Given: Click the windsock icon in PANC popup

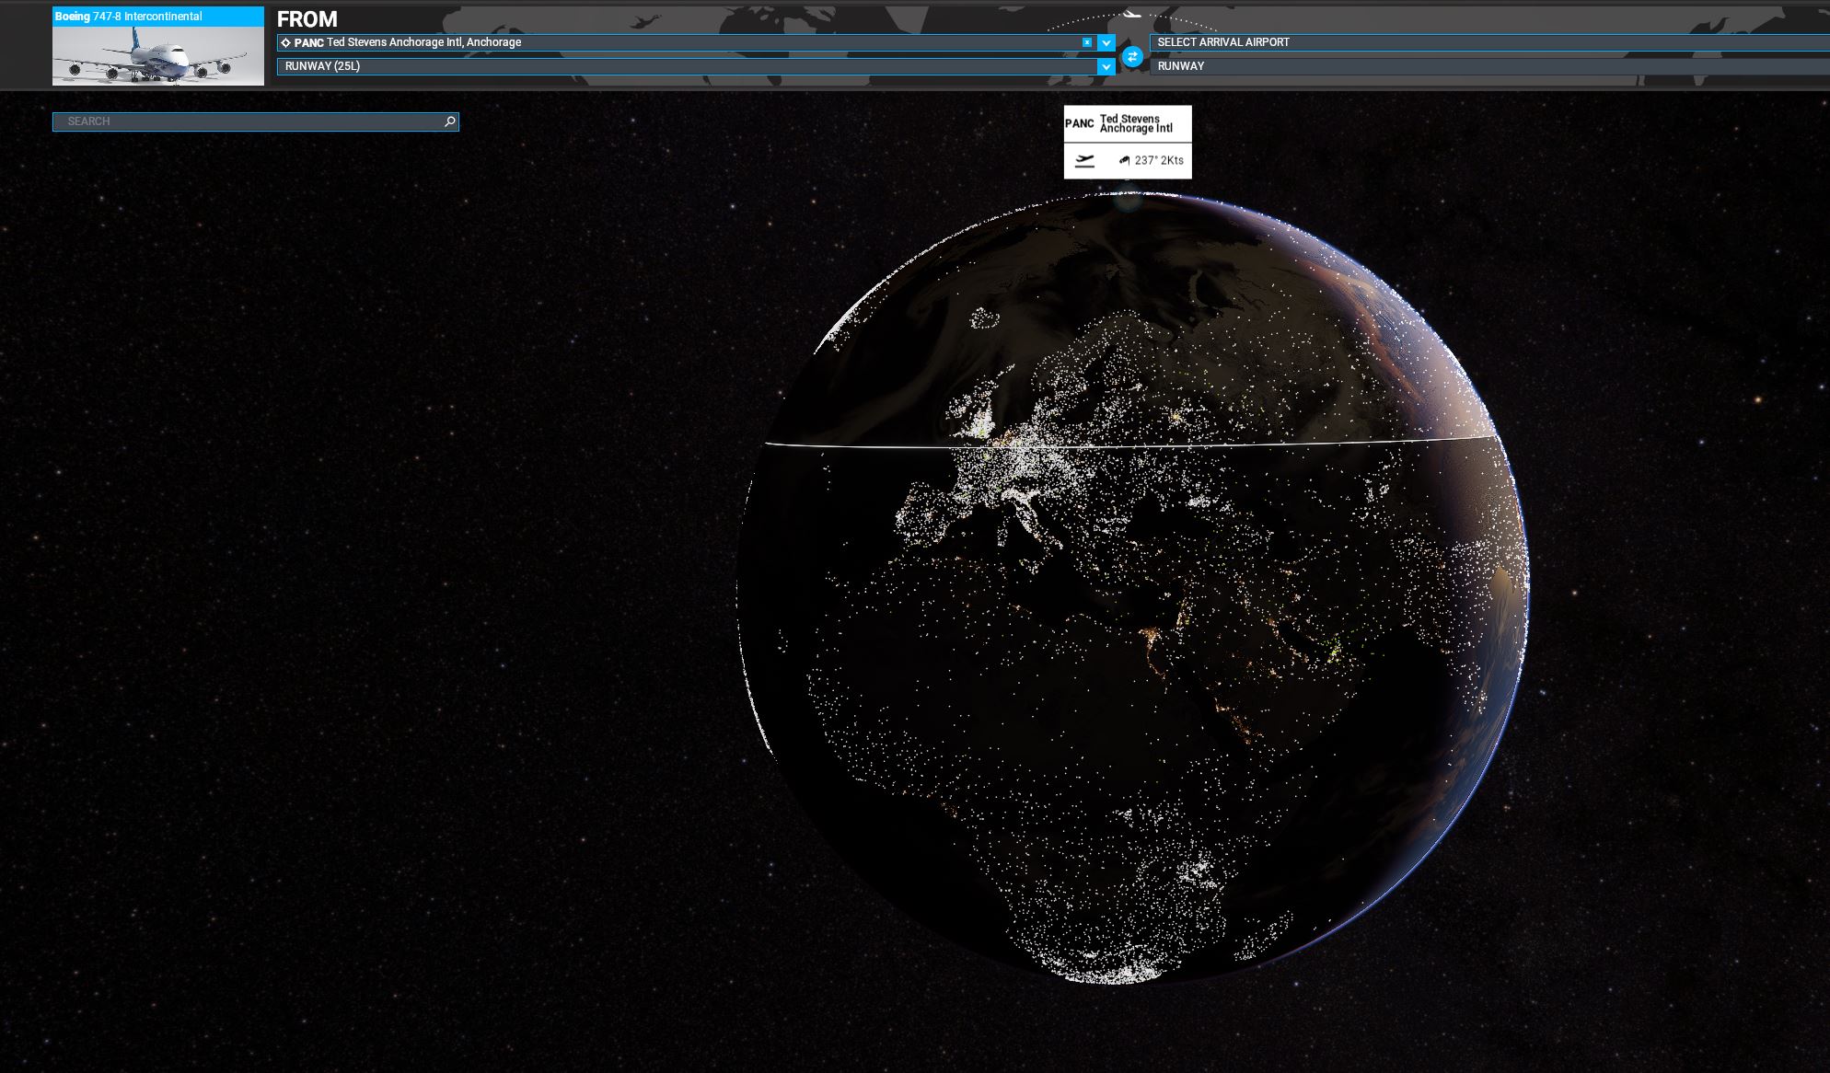Looking at the screenshot, I should [1124, 160].
